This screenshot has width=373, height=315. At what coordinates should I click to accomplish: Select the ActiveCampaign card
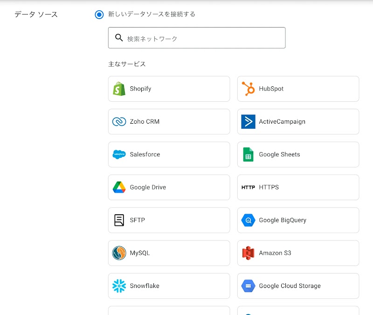point(298,122)
